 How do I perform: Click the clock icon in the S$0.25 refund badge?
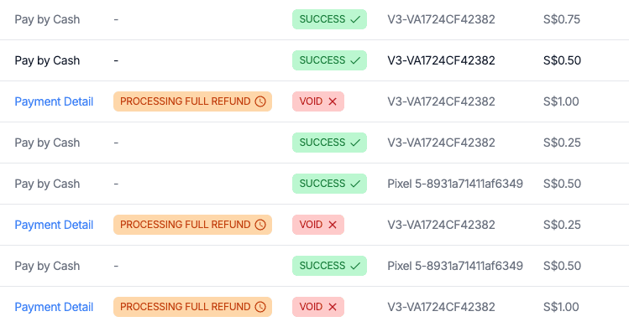point(260,225)
